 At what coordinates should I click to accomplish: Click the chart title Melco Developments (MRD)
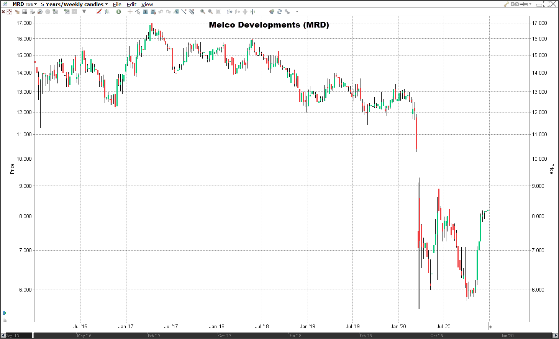tap(269, 25)
